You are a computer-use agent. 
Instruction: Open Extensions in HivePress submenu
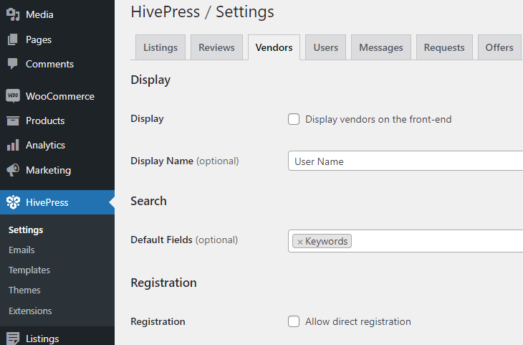[30, 311]
